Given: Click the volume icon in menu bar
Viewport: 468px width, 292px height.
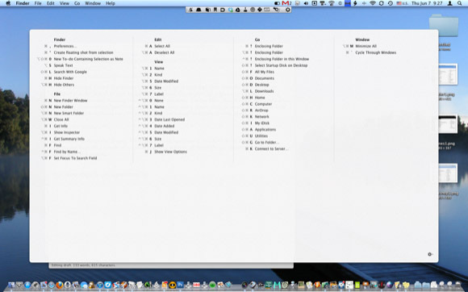Looking at the screenshot, I should 306,3.
